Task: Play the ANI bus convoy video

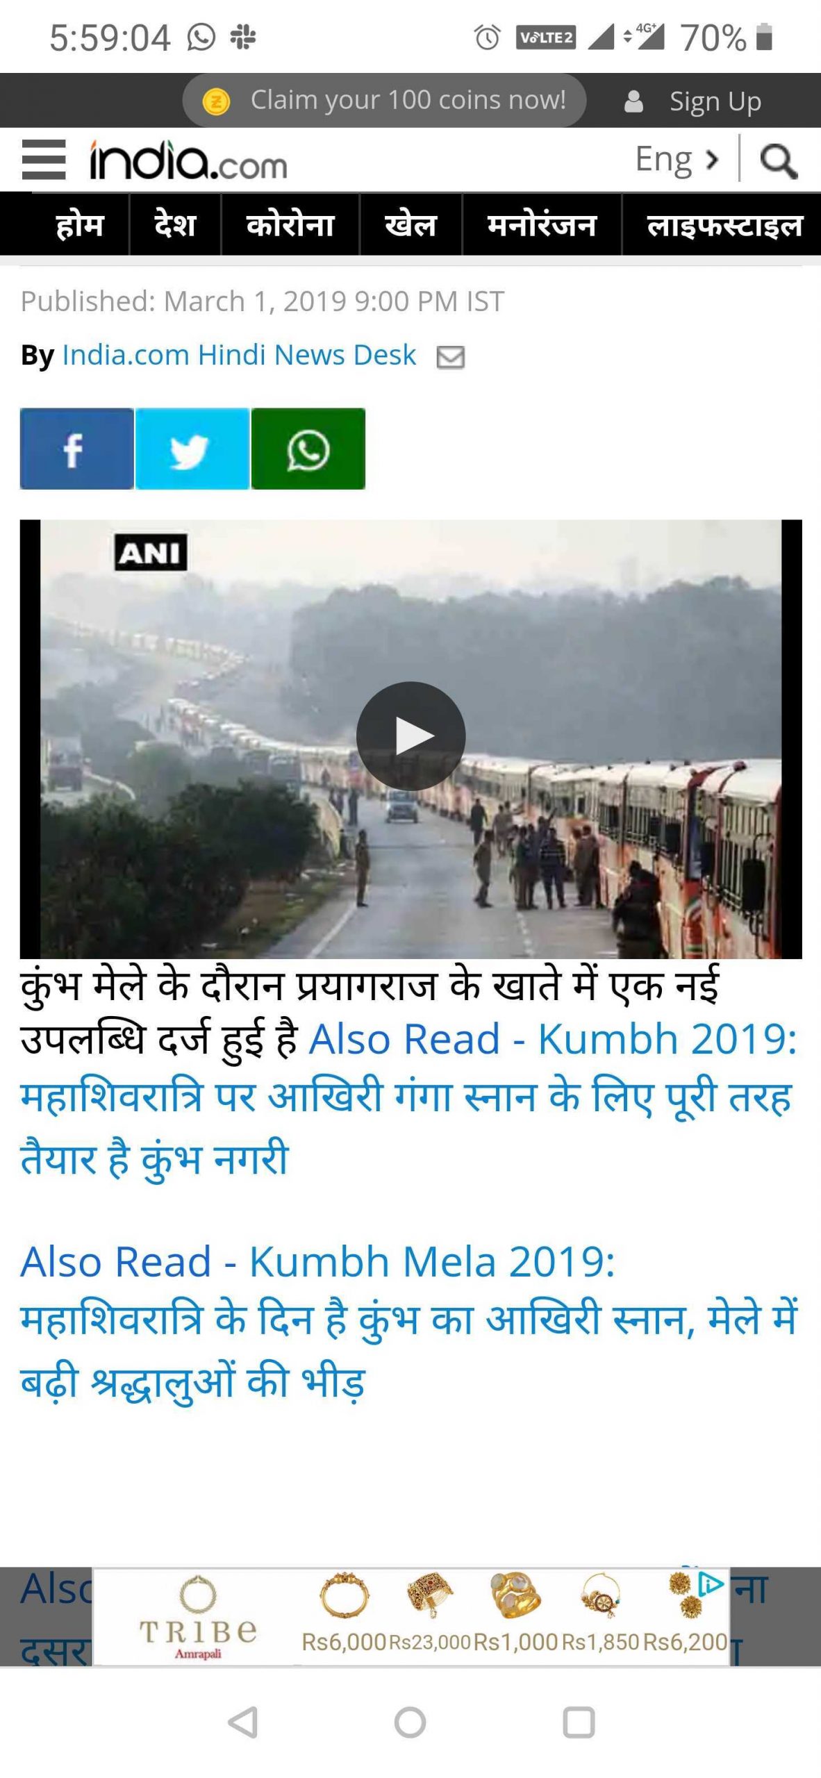Action: [x=410, y=736]
